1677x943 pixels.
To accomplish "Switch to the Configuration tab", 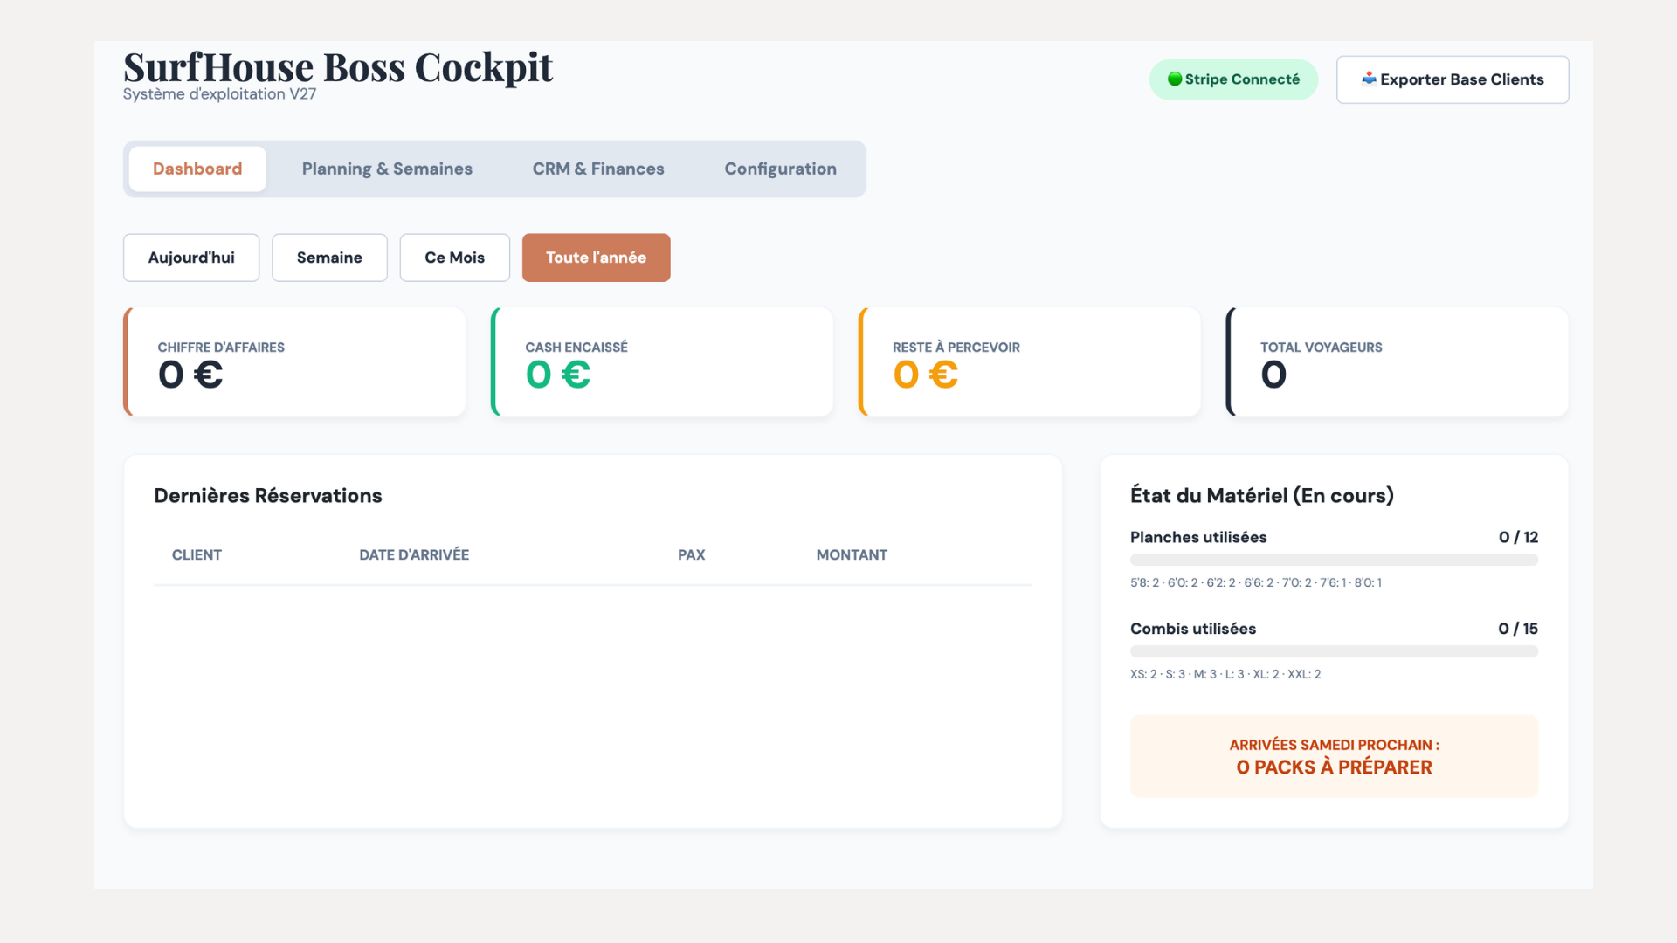I will 780,169.
